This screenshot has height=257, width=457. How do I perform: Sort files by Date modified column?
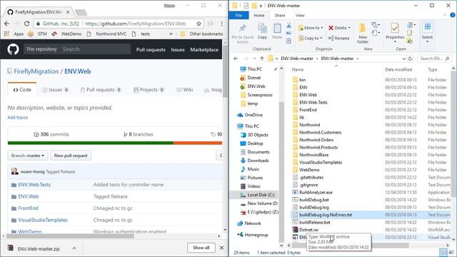(x=398, y=70)
